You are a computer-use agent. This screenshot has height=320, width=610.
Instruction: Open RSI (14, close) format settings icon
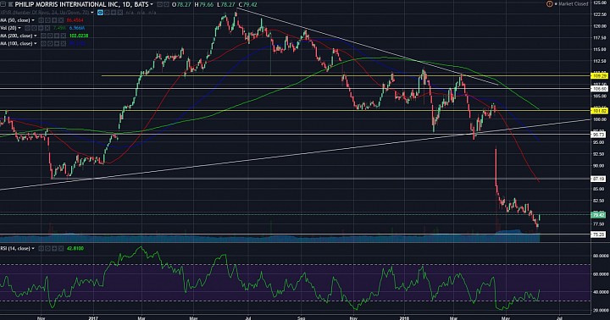[x=47, y=248]
